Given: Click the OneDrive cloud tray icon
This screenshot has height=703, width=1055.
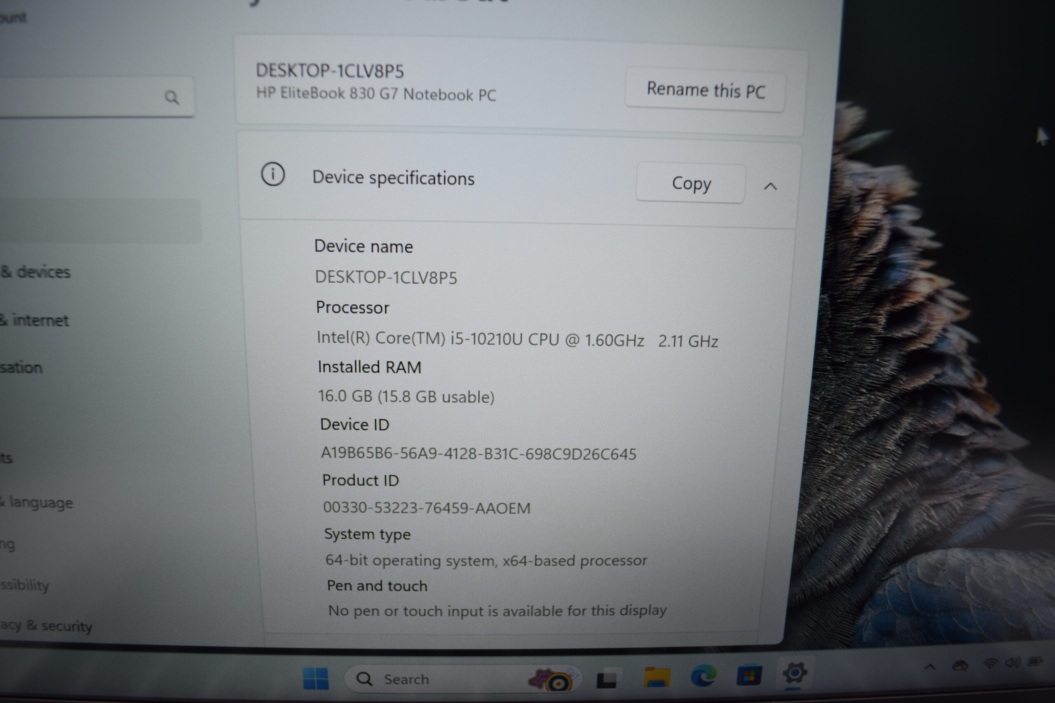Looking at the screenshot, I should [959, 666].
